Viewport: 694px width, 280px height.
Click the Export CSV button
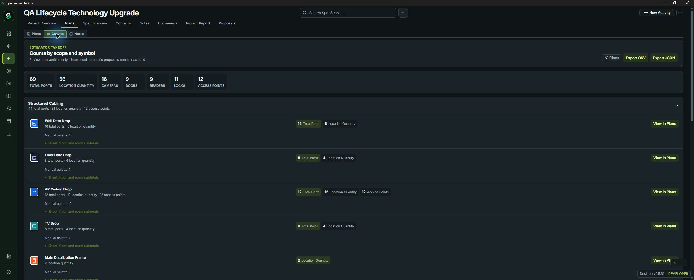tap(636, 58)
